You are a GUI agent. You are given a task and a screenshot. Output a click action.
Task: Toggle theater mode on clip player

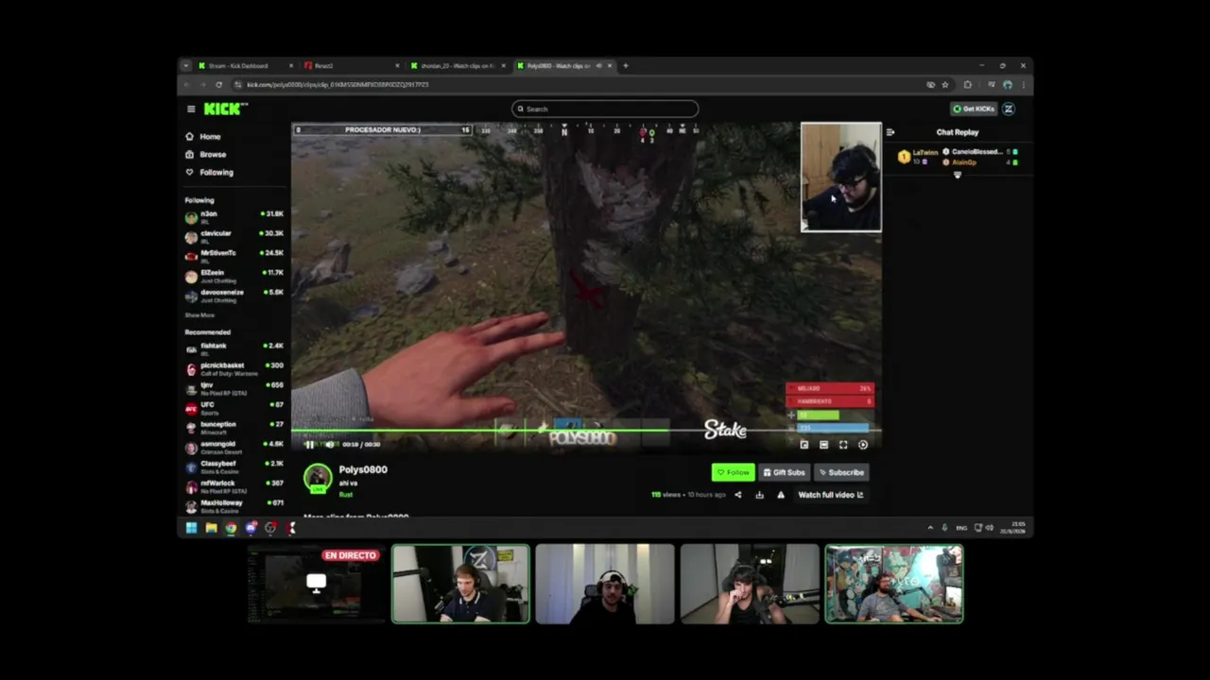coord(823,445)
